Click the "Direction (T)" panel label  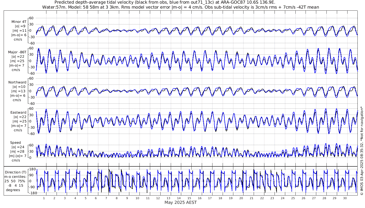(16, 172)
